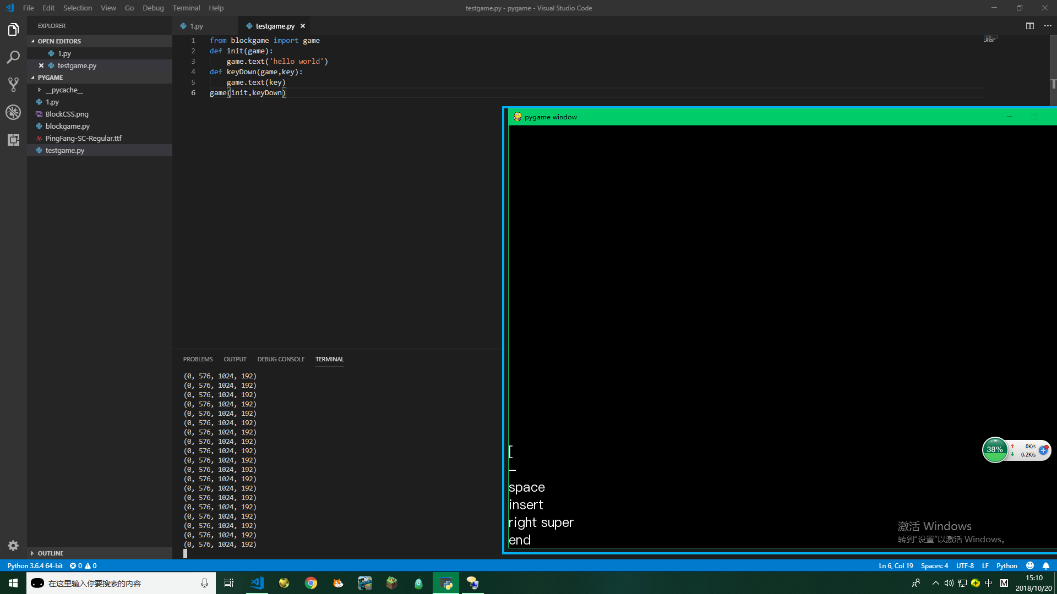Expand the __pycache__ folder
Screen dimensions: 1057x594
(40, 90)
